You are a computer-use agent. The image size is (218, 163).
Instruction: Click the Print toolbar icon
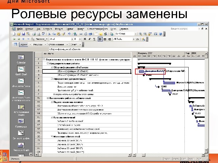[x=34, y=34]
